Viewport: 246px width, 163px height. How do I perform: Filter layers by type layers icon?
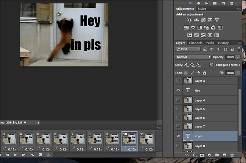pos(219,49)
